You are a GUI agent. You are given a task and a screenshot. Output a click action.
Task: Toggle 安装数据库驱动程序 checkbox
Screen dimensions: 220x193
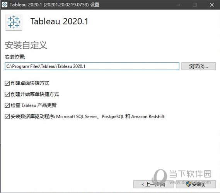point(7,117)
